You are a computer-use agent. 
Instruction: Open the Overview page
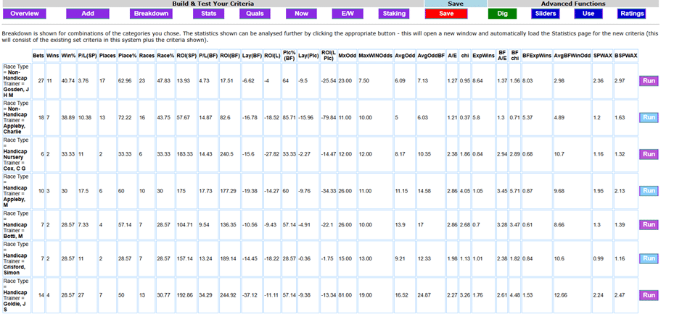coord(25,14)
